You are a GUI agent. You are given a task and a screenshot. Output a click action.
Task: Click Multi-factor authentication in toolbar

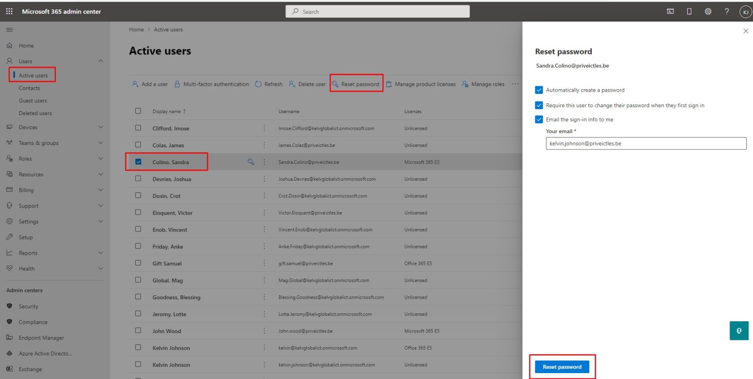211,84
